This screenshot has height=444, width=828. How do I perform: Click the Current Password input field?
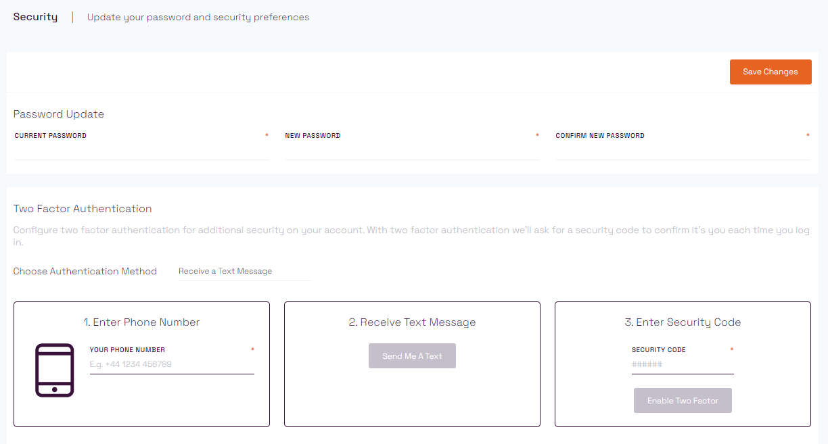click(x=141, y=155)
